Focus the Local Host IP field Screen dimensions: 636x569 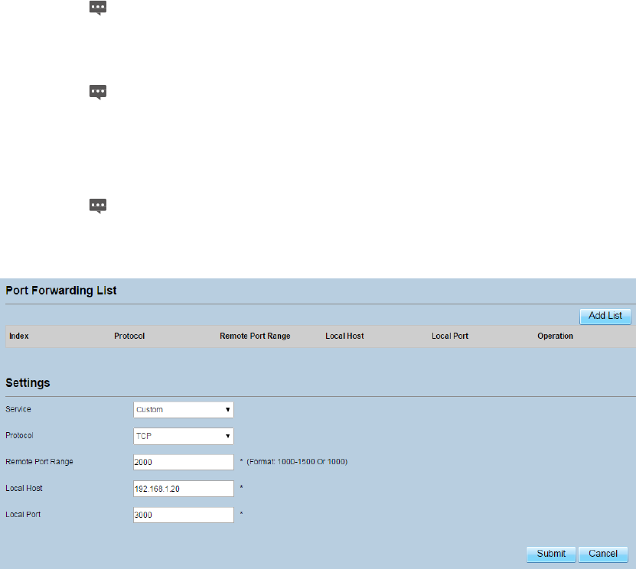click(x=184, y=489)
